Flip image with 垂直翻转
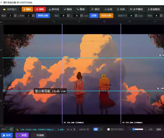 coord(154,9)
